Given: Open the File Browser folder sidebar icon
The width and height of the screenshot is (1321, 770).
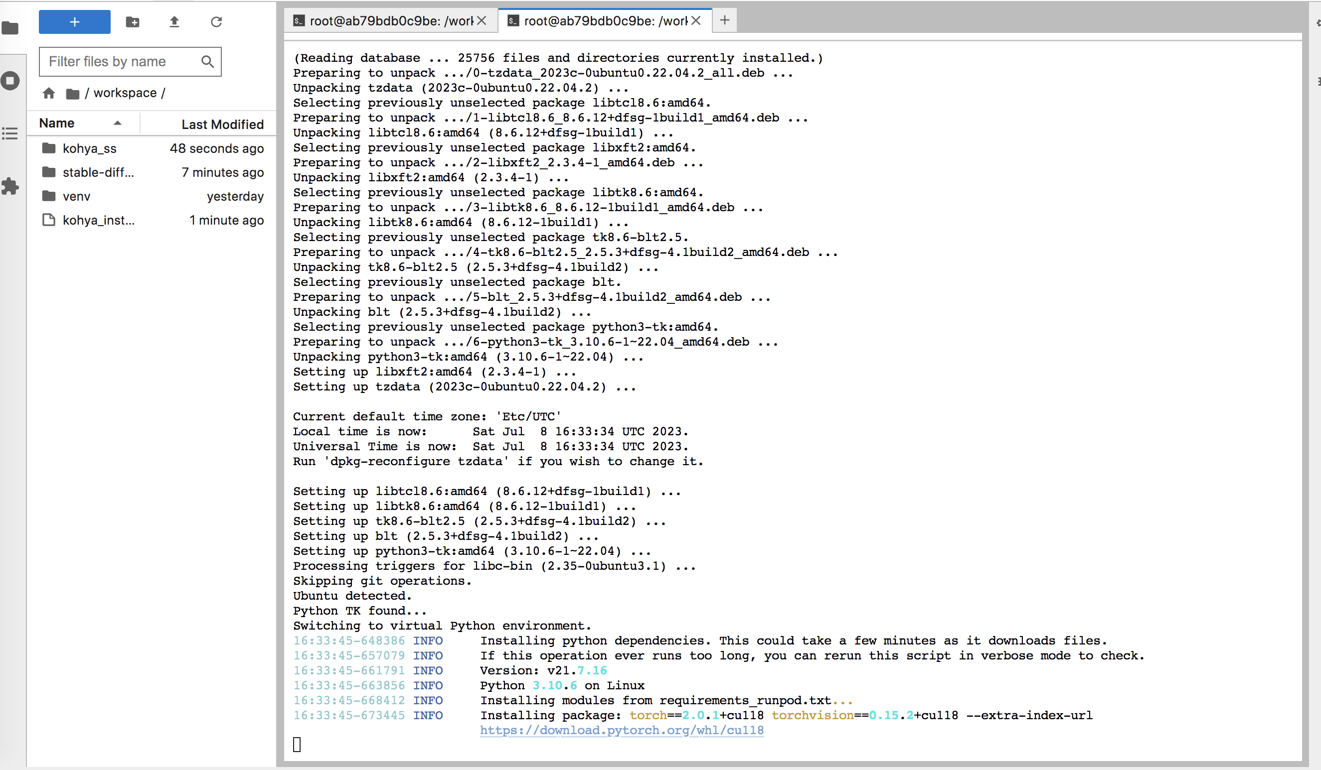Looking at the screenshot, I should click(x=10, y=28).
